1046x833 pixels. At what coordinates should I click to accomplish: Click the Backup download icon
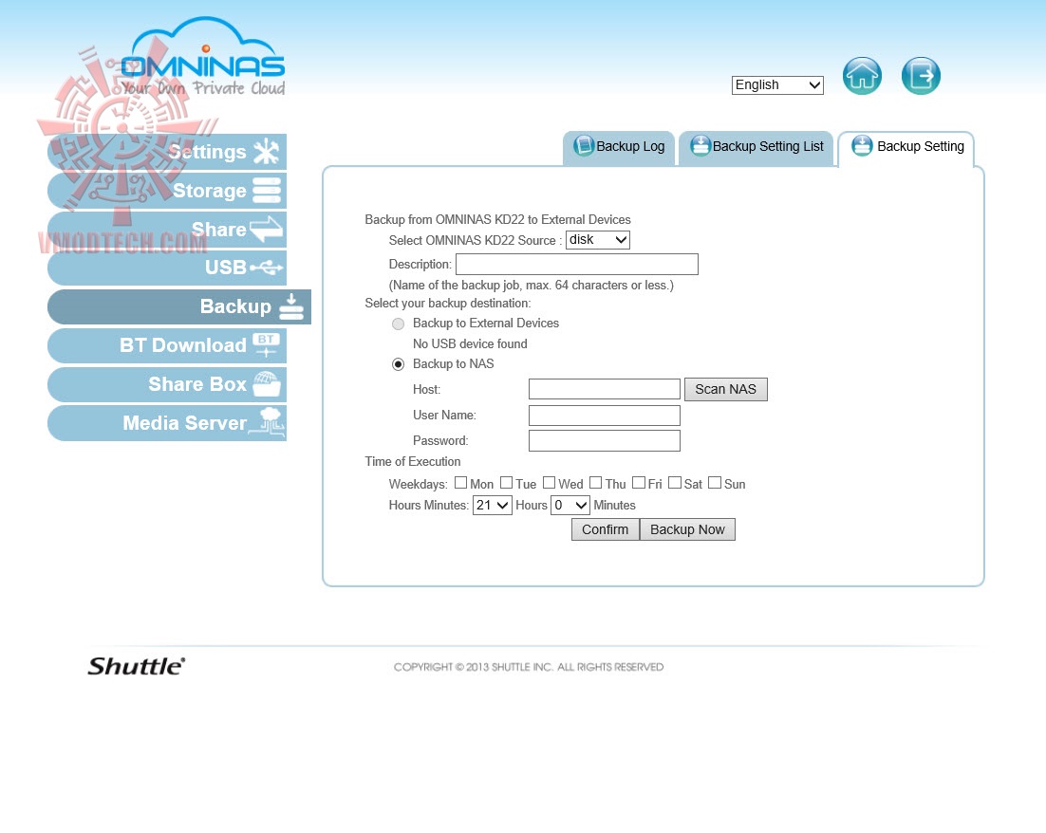coord(290,306)
